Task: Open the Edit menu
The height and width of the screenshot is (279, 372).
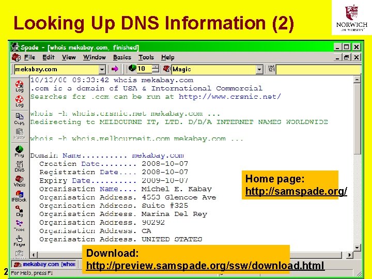Action: [49, 57]
